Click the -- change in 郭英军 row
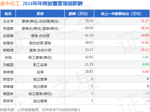Viewport: 150px width, 112px height. click(147, 101)
